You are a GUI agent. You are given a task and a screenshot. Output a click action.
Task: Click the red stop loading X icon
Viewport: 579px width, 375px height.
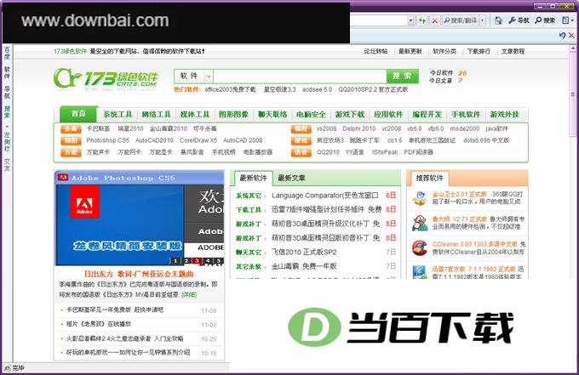[435, 20]
